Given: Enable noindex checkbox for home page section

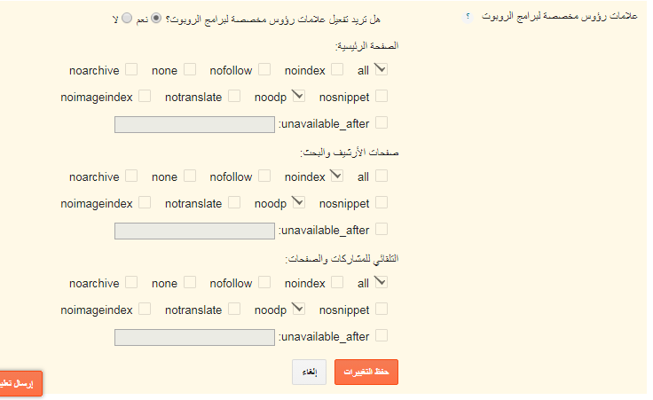Looking at the screenshot, I should [x=337, y=69].
